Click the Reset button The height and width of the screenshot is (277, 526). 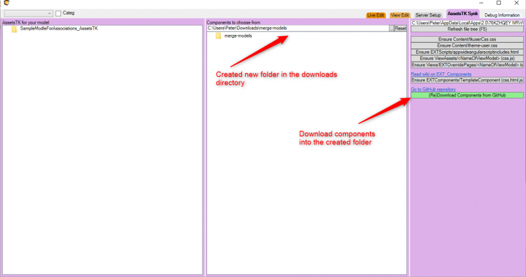(400, 28)
